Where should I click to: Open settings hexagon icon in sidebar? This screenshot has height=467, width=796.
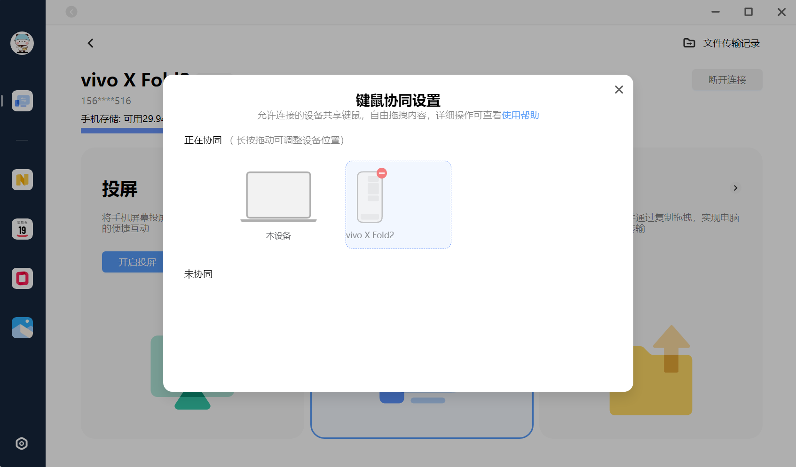click(x=22, y=444)
